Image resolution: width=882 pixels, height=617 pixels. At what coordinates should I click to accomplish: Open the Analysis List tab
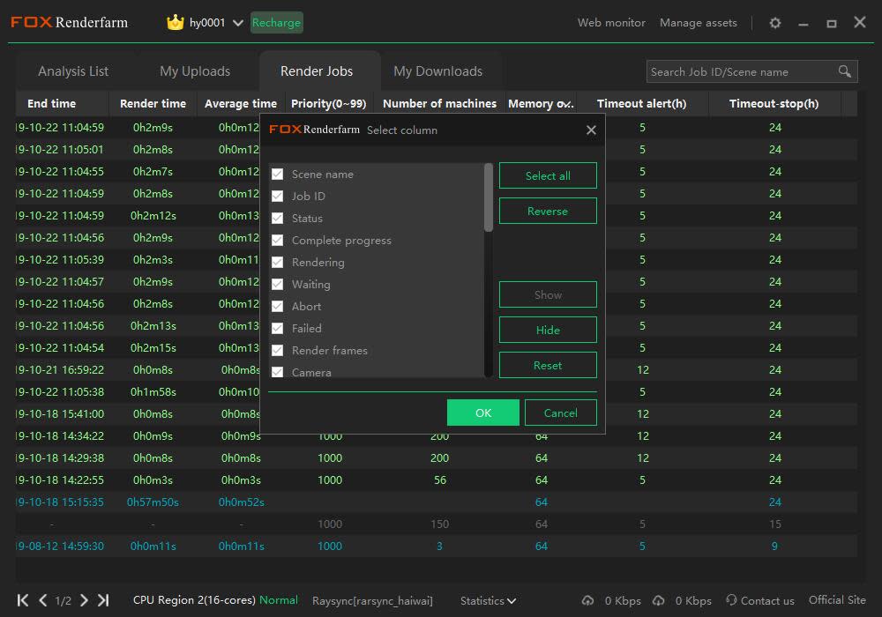(x=73, y=71)
